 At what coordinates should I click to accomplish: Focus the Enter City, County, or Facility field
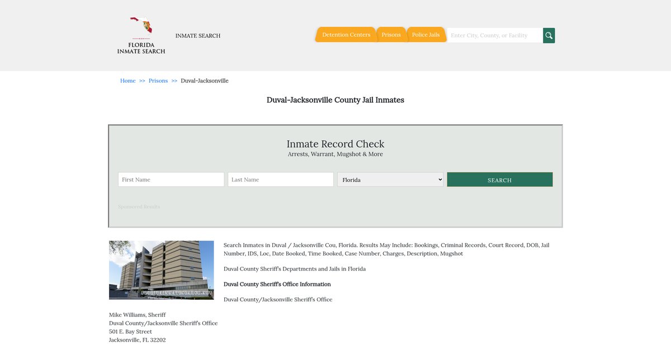coord(495,35)
